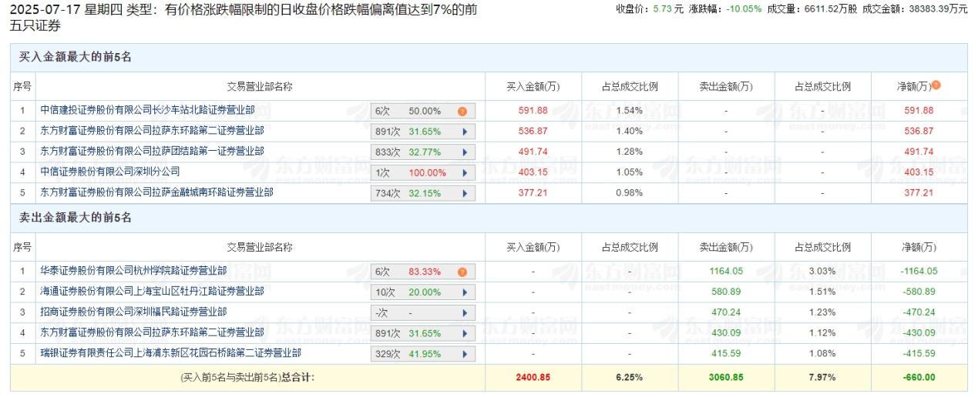Viewport: 978px width, 397px height.
Task: Click the total net amount -660.00 cell
Action: (x=919, y=377)
